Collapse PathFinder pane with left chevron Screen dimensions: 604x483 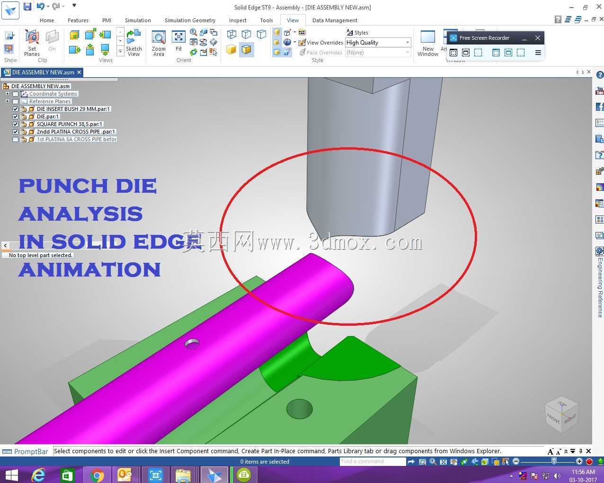point(5,245)
